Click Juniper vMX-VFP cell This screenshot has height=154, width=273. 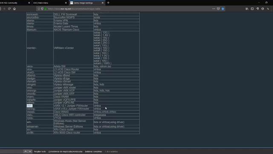click(x=73, y=94)
